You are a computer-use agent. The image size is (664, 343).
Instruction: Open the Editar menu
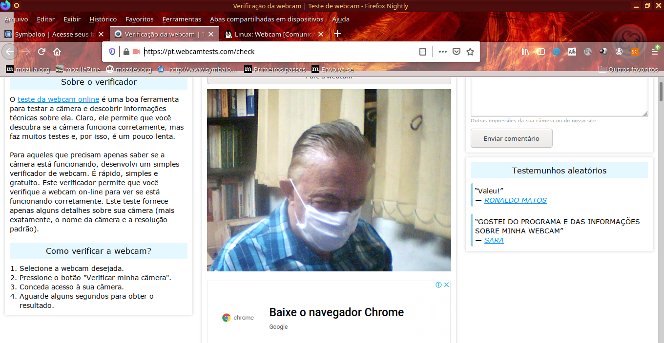tap(46, 19)
